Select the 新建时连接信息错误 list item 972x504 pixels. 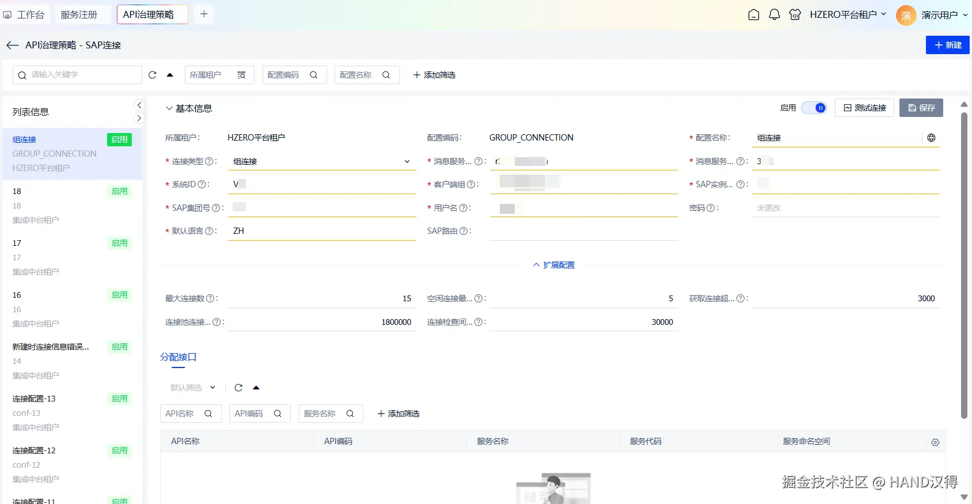pos(72,361)
